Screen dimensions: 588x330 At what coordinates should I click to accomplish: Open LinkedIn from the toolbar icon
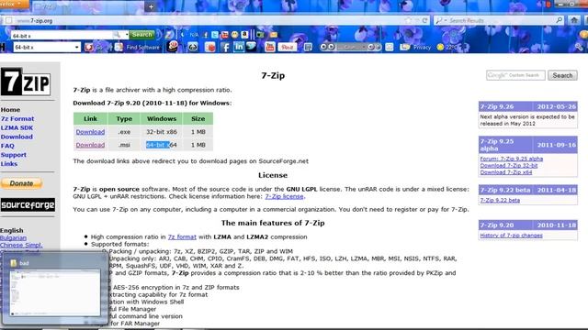pos(239,47)
